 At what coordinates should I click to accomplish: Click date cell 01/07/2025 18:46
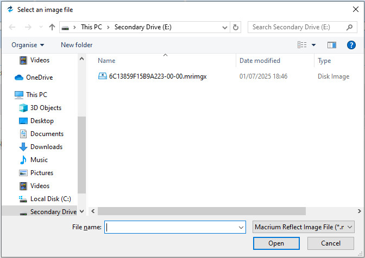tap(263, 76)
